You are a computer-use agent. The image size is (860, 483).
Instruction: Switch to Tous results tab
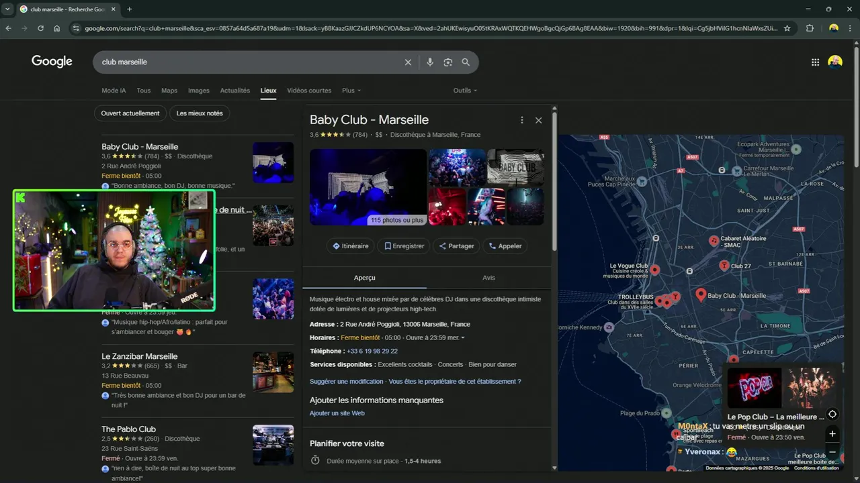[x=143, y=91]
